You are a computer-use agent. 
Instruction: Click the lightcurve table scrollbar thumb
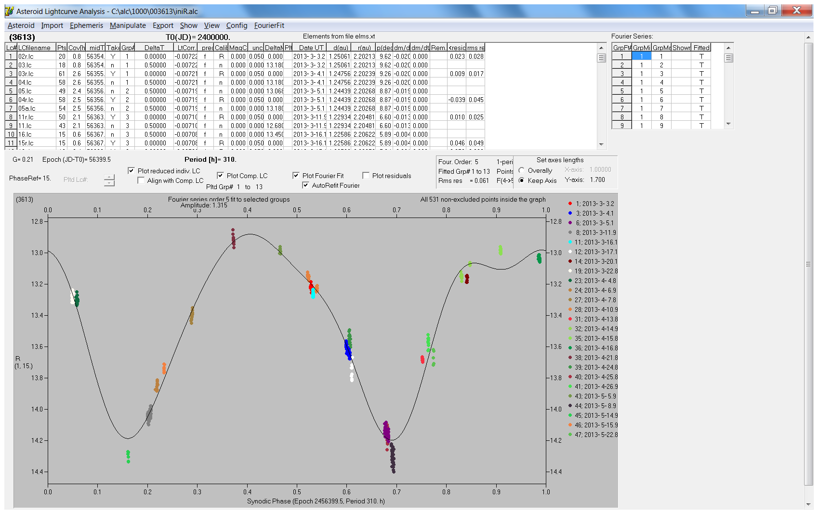[601, 58]
